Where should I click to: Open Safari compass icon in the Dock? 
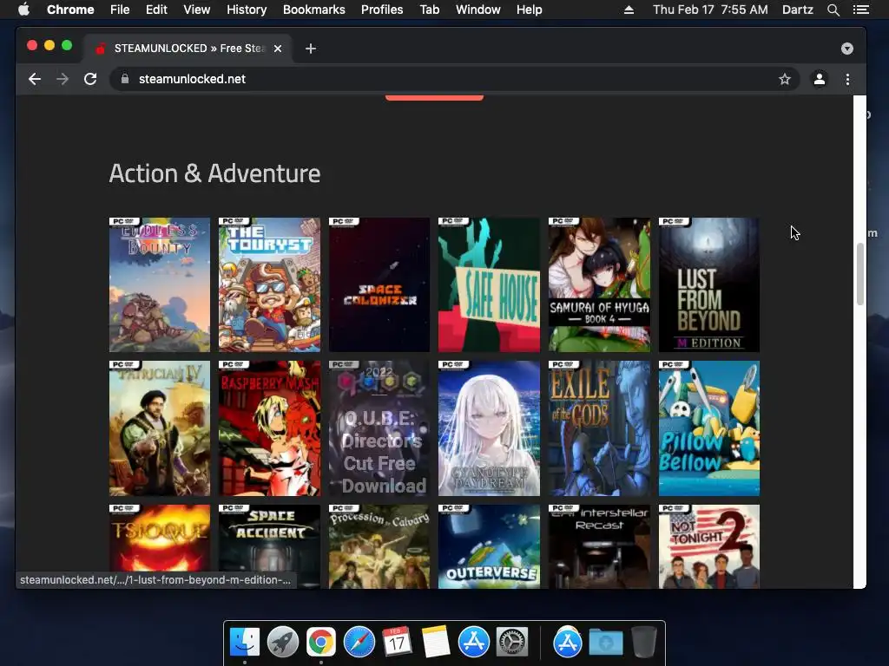click(359, 643)
